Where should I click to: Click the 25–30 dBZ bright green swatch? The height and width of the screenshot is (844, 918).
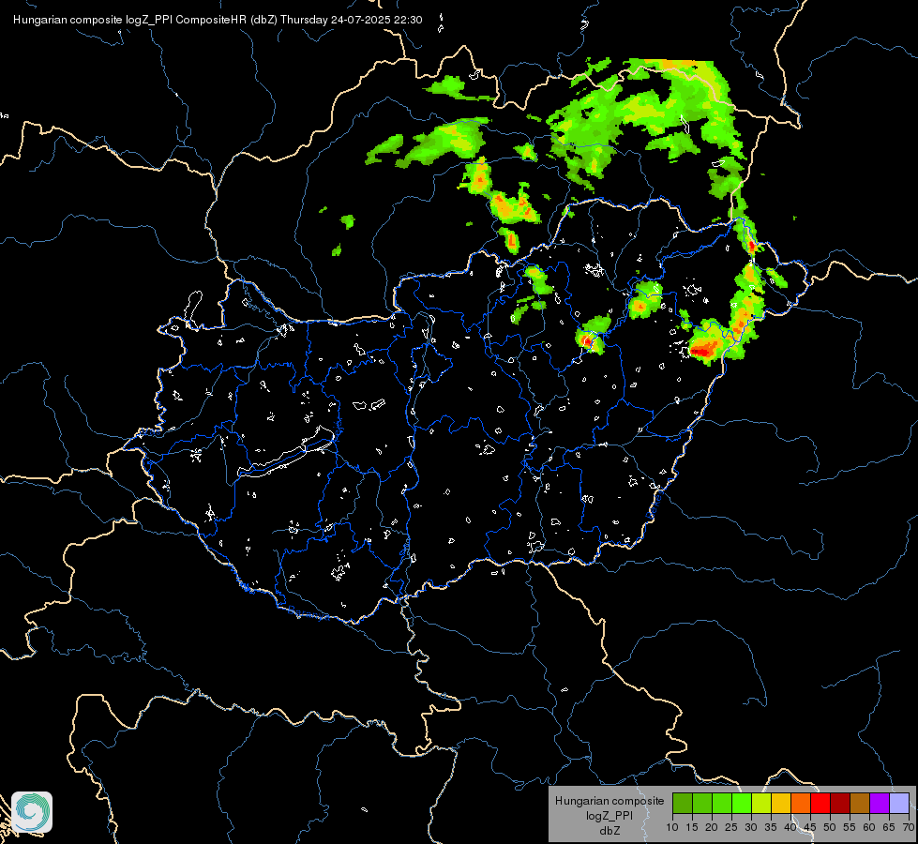pyautogui.click(x=742, y=803)
